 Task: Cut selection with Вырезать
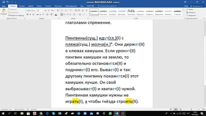point(12,9)
